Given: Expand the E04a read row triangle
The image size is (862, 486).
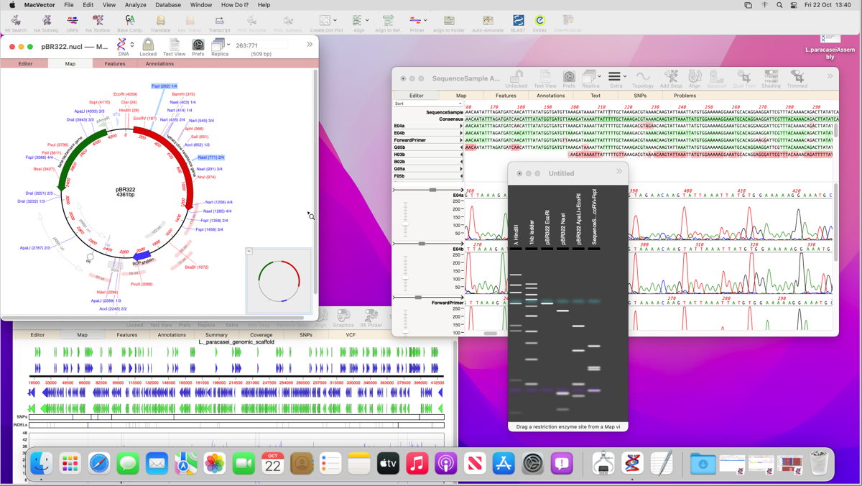Looking at the screenshot, I should pyautogui.click(x=461, y=126).
